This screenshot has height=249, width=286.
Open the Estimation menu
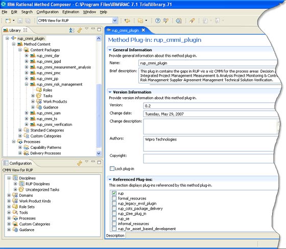pos(71,12)
